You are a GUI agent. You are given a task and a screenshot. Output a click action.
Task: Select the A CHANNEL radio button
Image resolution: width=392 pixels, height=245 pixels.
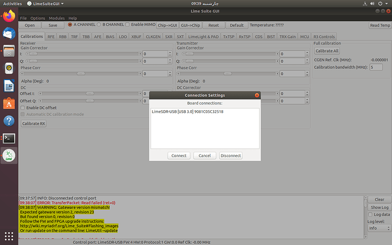coord(70,24)
